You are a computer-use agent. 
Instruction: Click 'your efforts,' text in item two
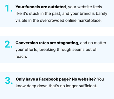click(27, 50)
